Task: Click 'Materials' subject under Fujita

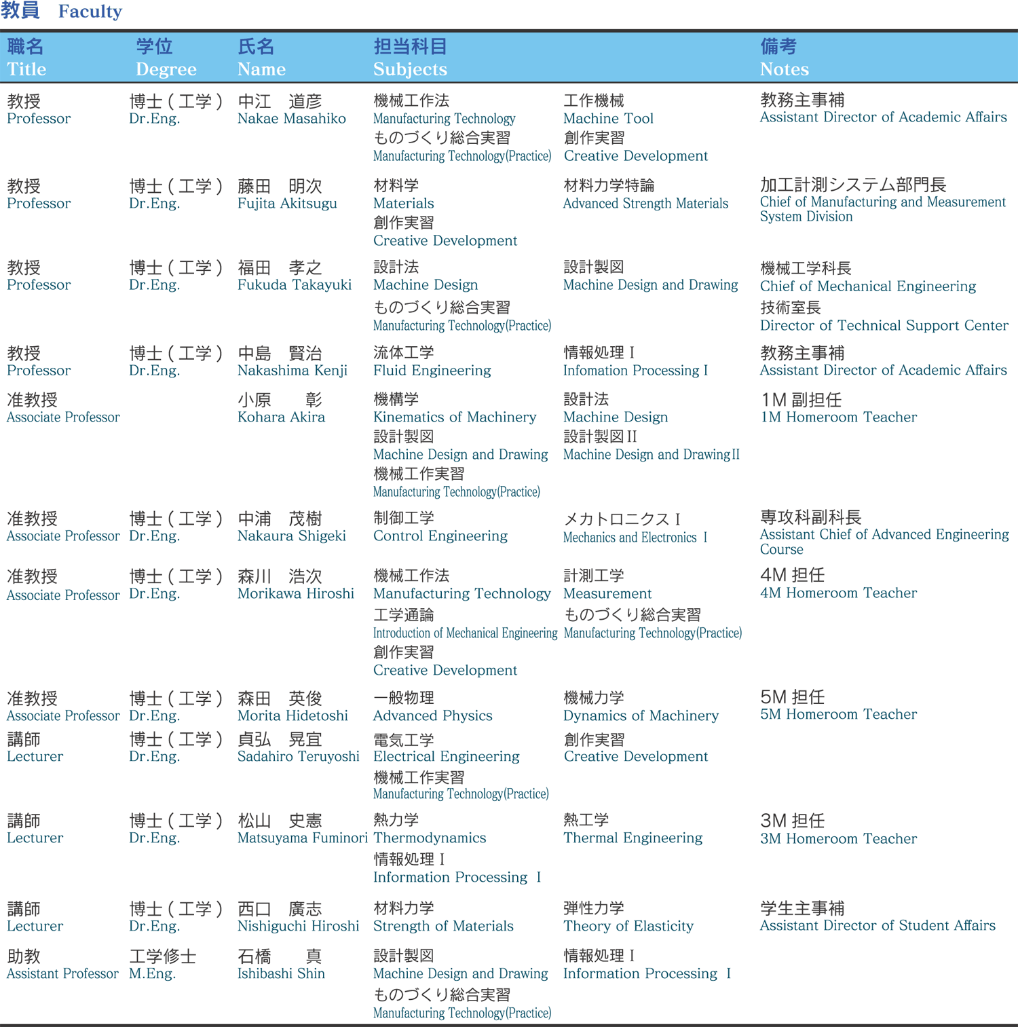Action: coord(403,204)
